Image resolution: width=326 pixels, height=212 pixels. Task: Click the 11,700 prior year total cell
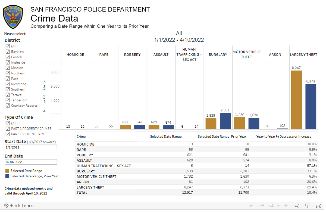point(244,193)
